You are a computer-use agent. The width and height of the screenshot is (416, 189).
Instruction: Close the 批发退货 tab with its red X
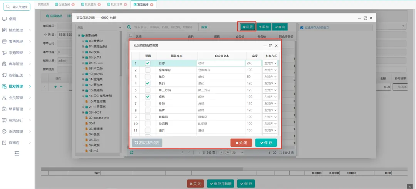[x=99, y=5]
